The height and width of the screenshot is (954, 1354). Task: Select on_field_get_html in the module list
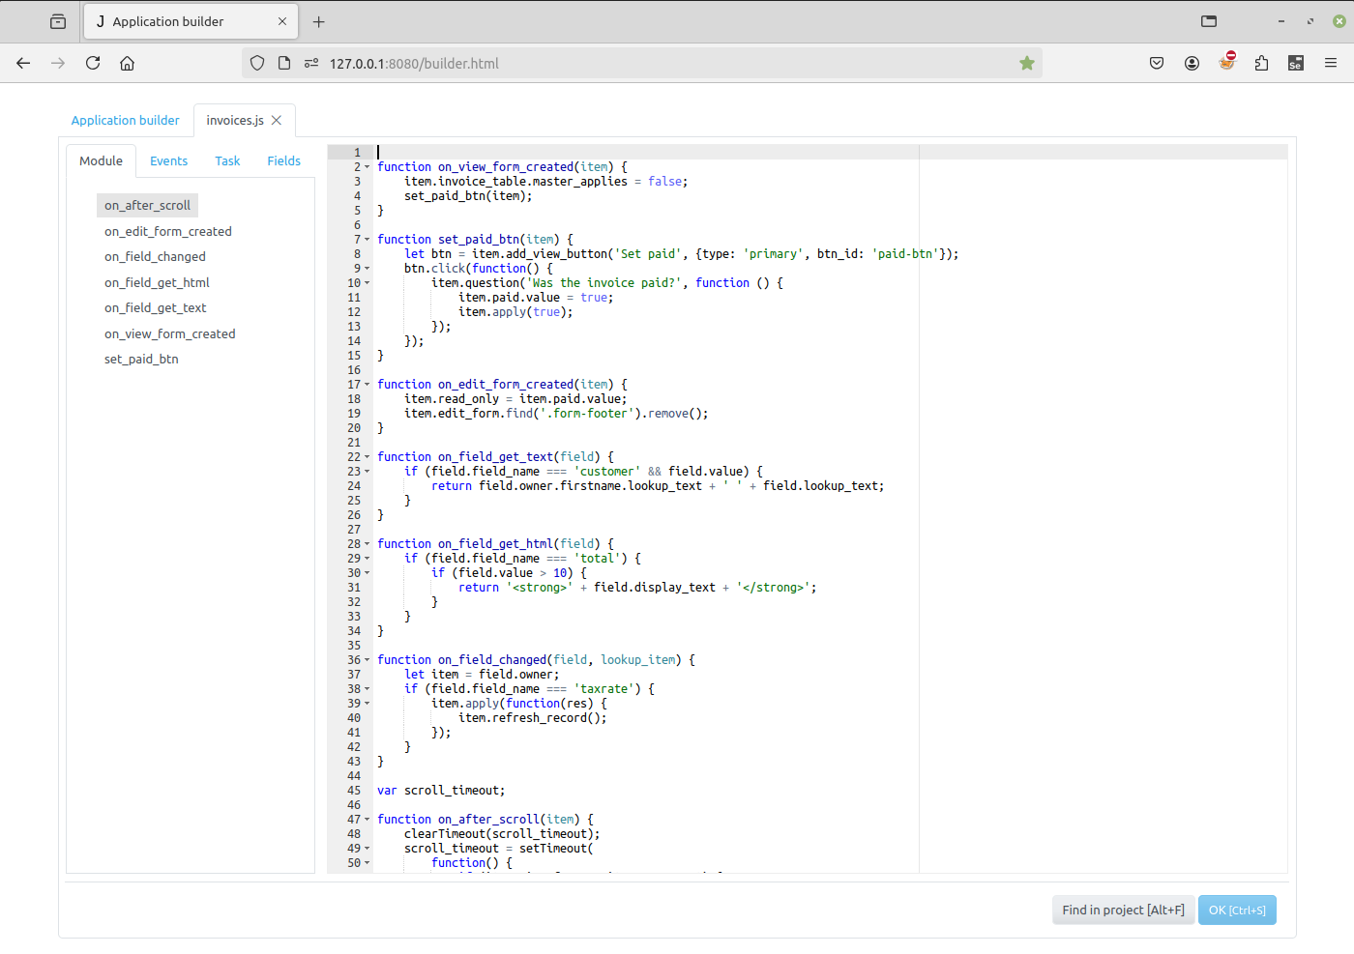[x=157, y=282]
